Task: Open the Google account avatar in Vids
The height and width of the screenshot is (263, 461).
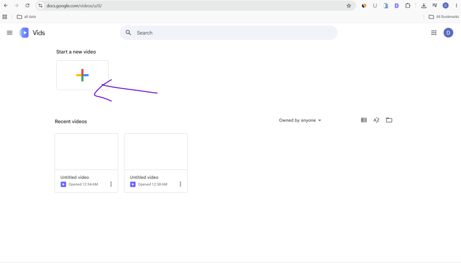Action: [x=448, y=33]
